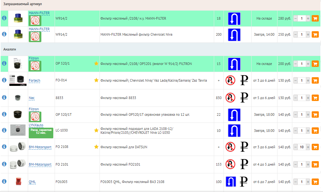
Task: Click the quantity field for QML FO1003
Action: pyautogui.click(x=302, y=182)
